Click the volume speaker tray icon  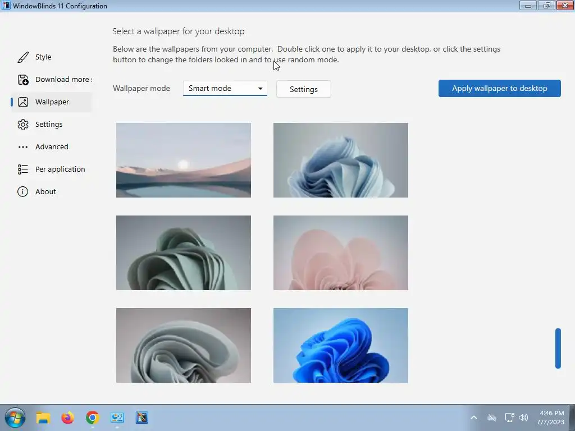(523, 418)
